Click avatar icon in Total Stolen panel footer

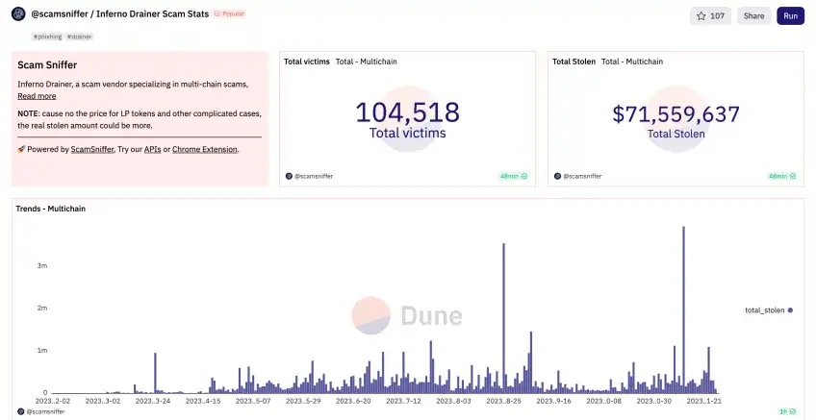click(x=557, y=176)
